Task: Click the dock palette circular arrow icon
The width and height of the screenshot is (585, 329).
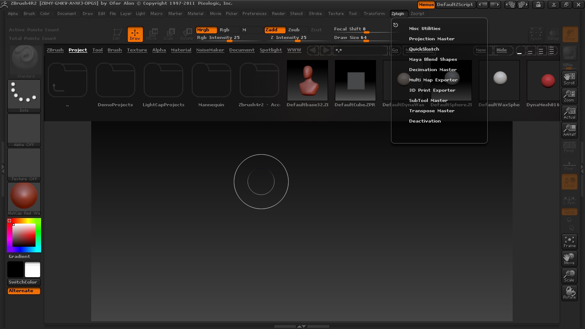Action: (396, 25)
